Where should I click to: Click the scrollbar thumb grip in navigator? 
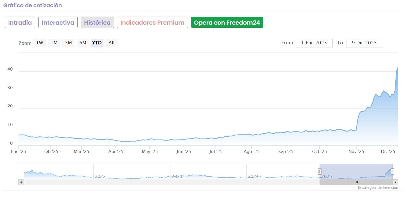(x=356, y=182)
